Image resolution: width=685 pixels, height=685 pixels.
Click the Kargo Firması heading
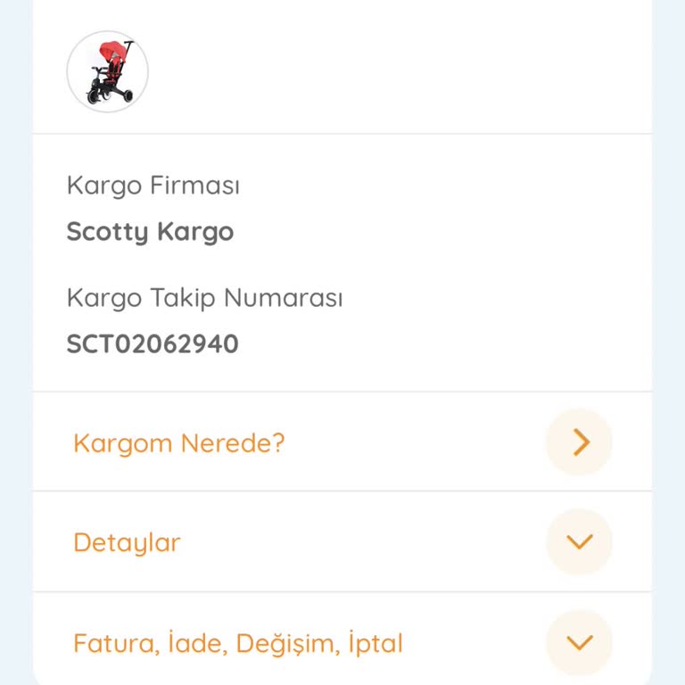(153, 186)
